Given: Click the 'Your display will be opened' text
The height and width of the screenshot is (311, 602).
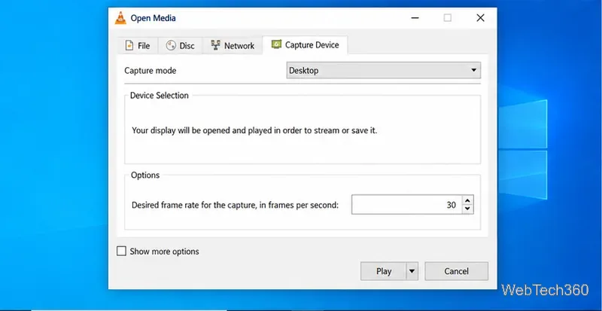Looking at the screenshot, I should click(x=254, y=131).
